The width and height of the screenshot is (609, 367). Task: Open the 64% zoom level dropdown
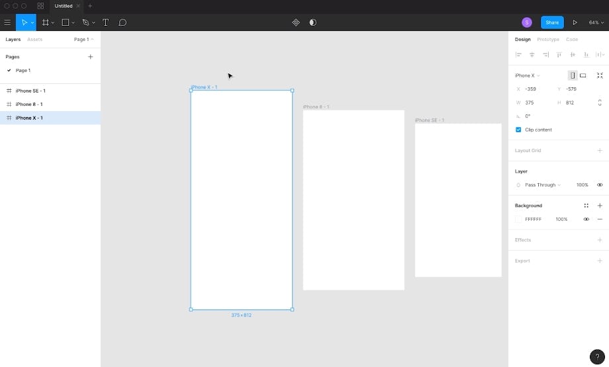[594, 22]
